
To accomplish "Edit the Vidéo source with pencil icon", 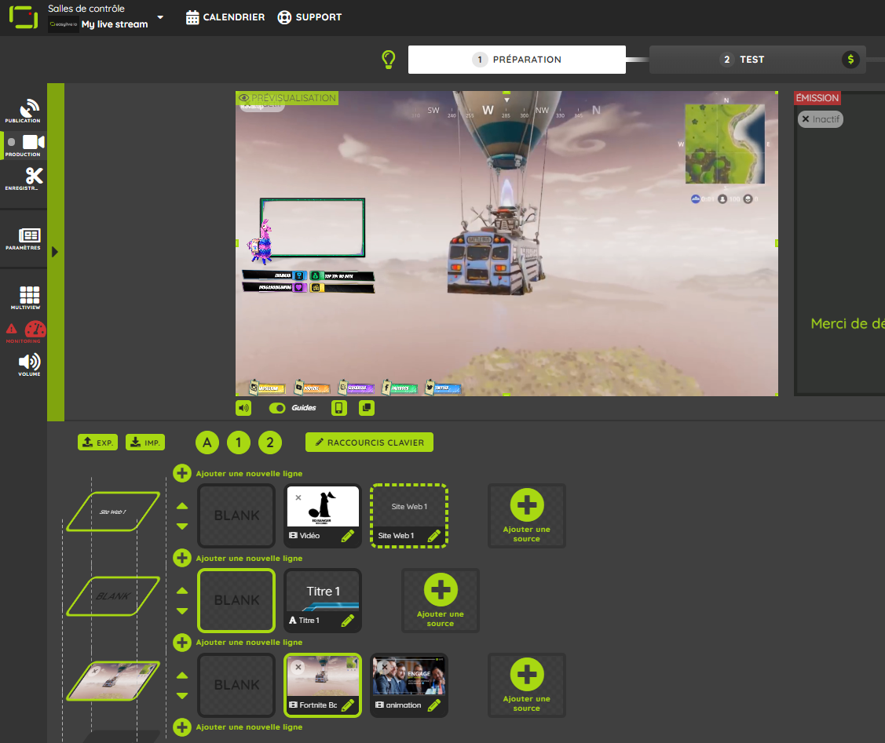I will coord(348,536).
